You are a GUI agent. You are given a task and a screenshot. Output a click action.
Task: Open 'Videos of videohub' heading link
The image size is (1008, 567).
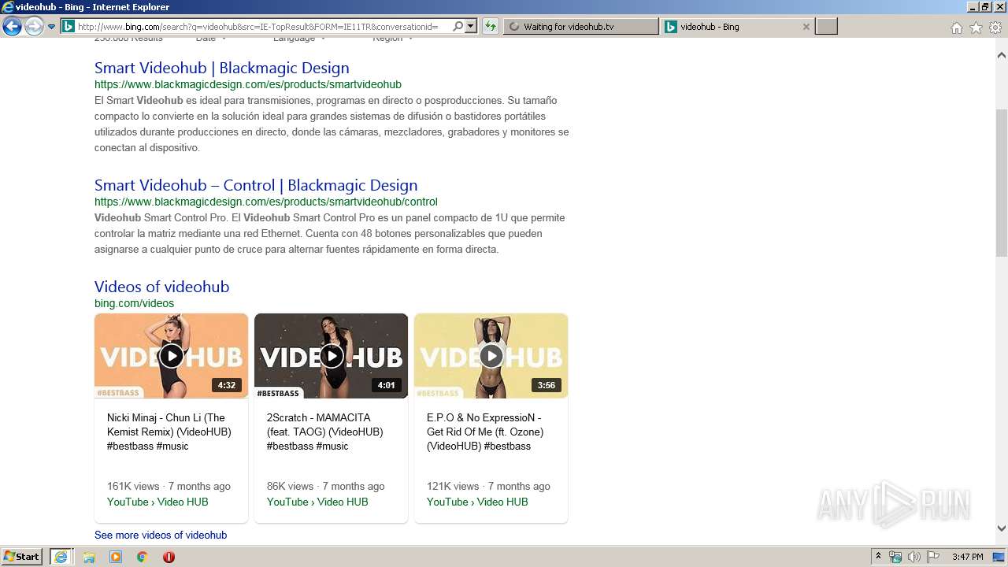161,287
